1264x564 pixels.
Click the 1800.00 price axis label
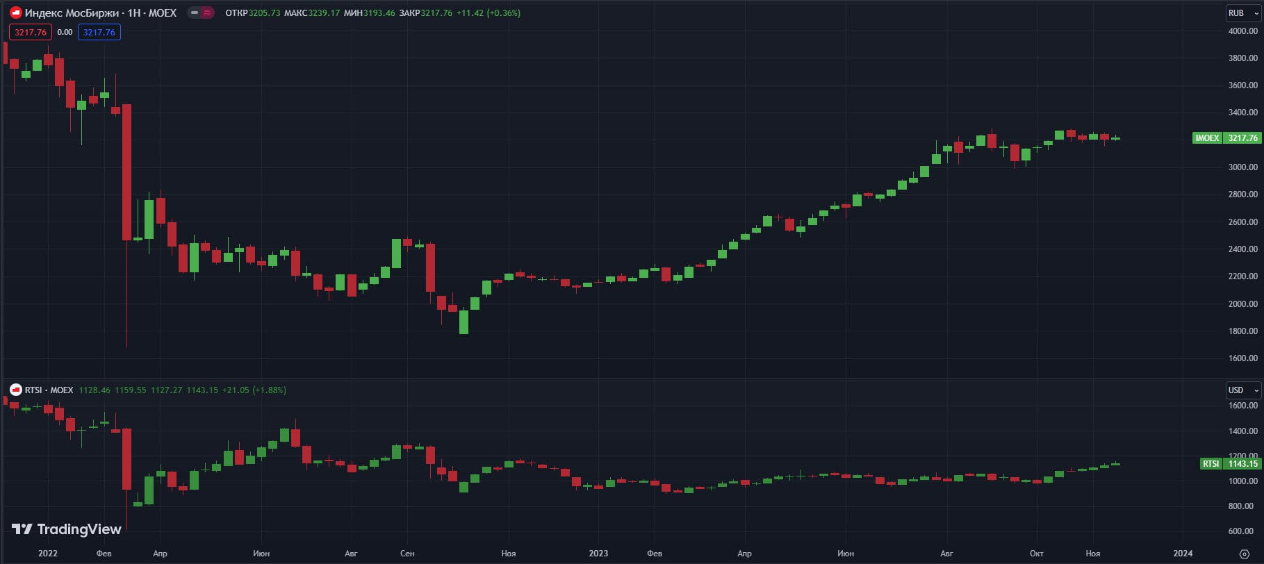[1242, 331]
